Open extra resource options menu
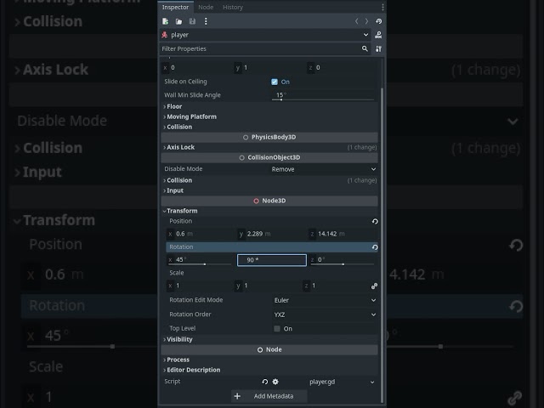 coord(206,21)
